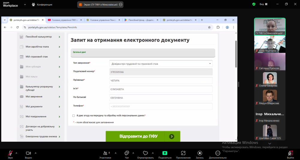Click the envelope icon beside Мої повідомлення
This screenshot has height=160, width=300.
(x=22, y=116)
